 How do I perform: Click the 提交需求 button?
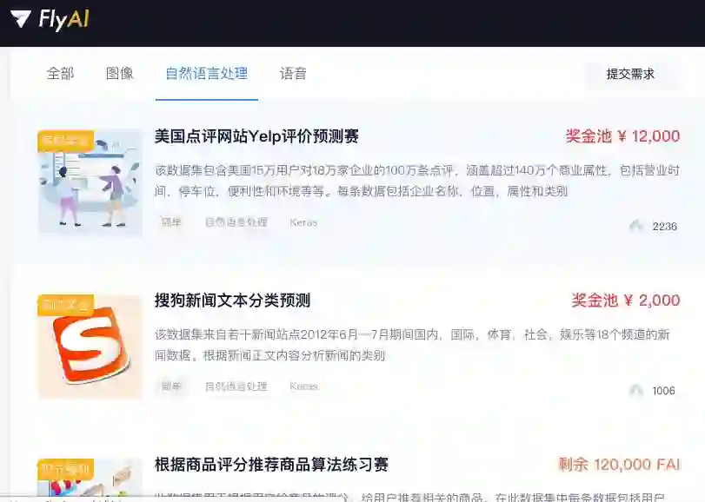click(630, 74)
